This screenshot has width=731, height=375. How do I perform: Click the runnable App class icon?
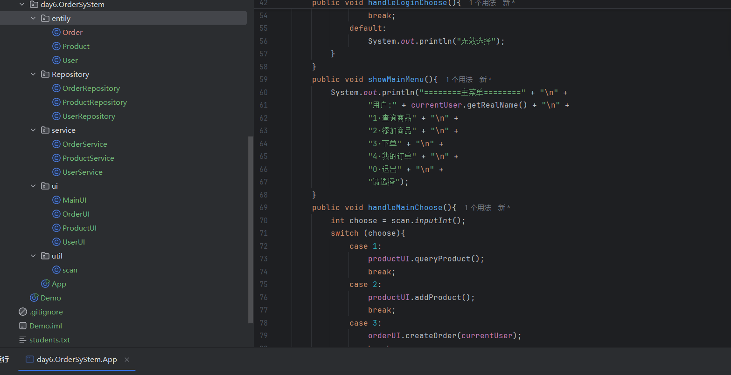pyautogui.click(x=45, y=284)
